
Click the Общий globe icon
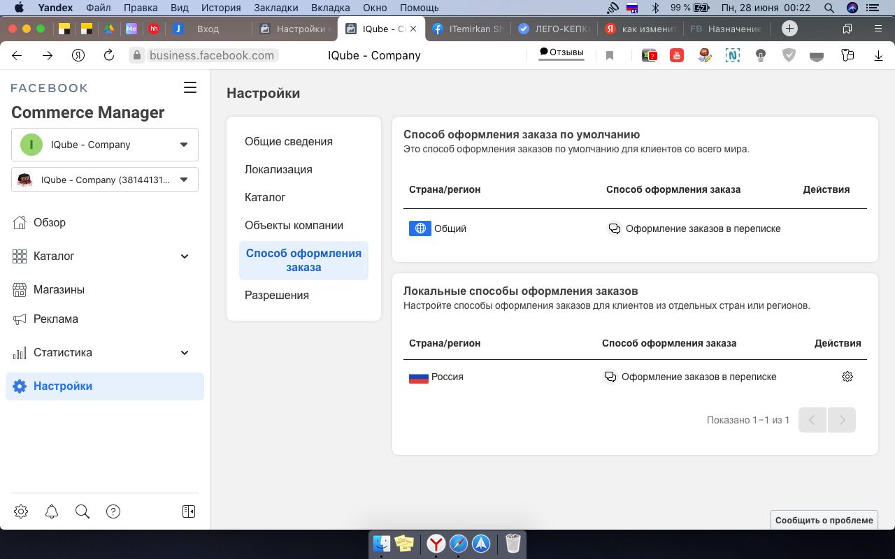click(420, 228)
